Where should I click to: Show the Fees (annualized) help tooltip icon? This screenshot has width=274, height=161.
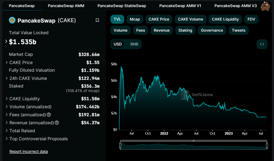[x=49, y=115]
